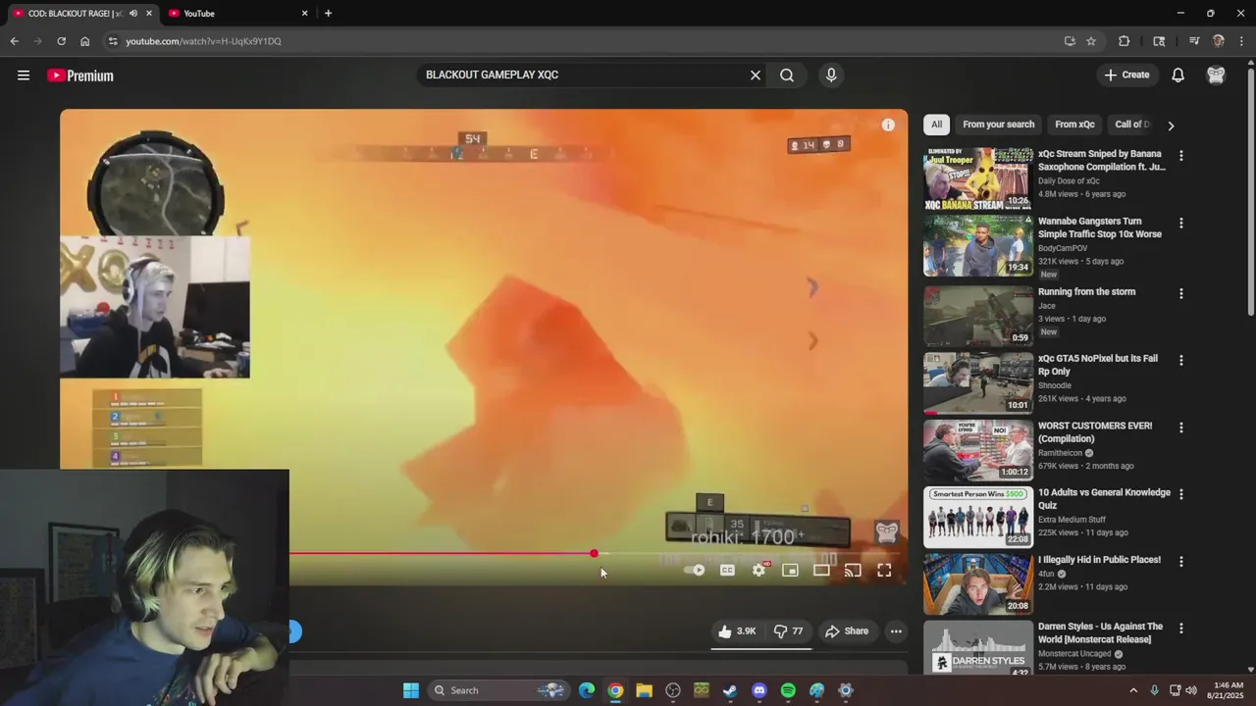Click the Create button
1256x706 pixels.
(1126, 75)
